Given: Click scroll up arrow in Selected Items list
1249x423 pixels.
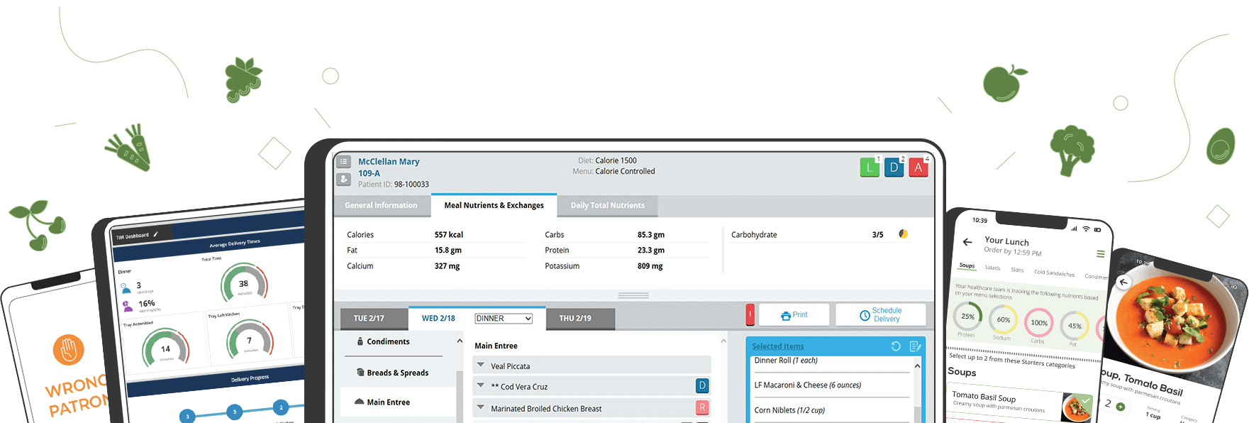Looking at the screenshot, I should coord(917,366).
